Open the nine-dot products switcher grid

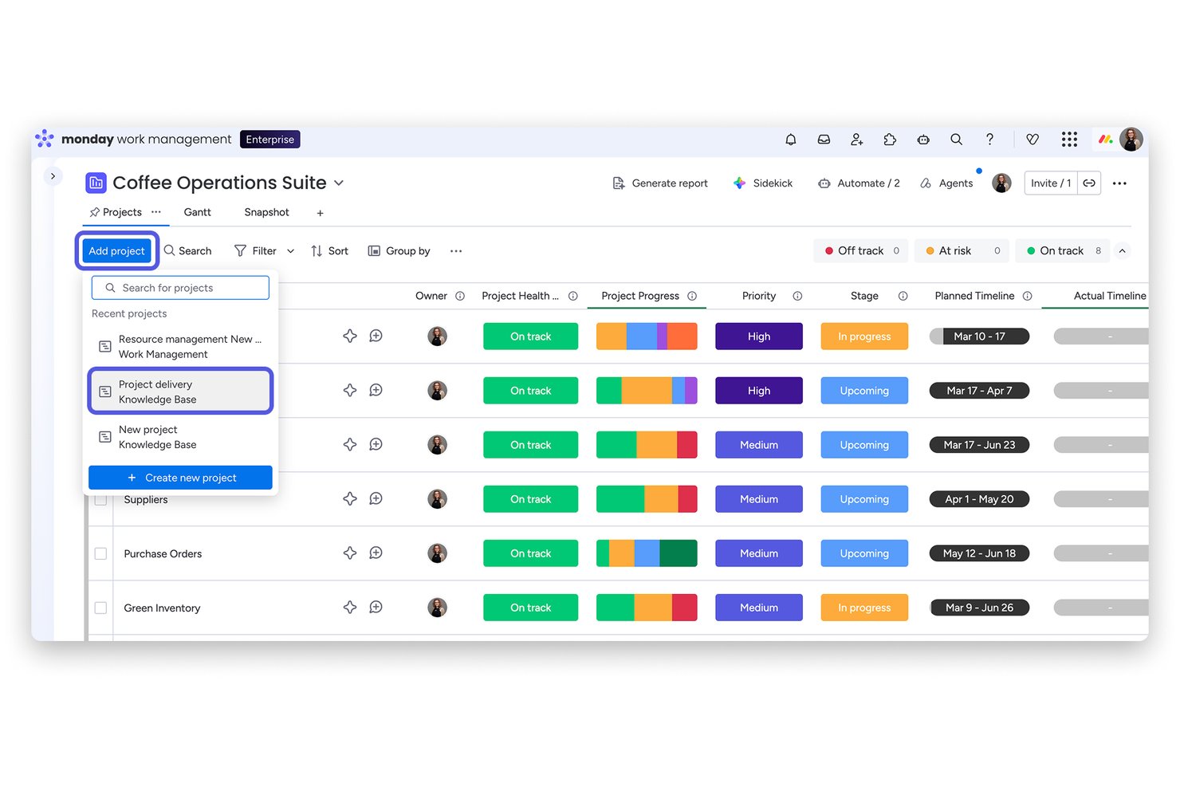point(1069,140)
